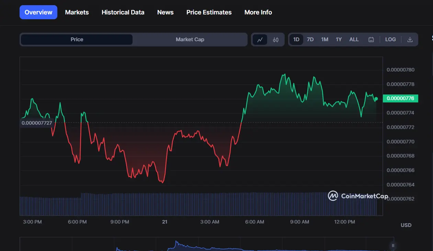Click the 6:00 PM time axis label
Viewport: 433px width, 251px height.
(x=77, y=222)
